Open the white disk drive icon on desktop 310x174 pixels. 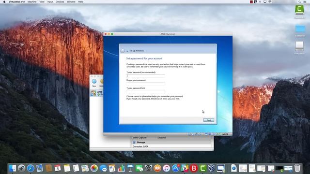point(299,46)
